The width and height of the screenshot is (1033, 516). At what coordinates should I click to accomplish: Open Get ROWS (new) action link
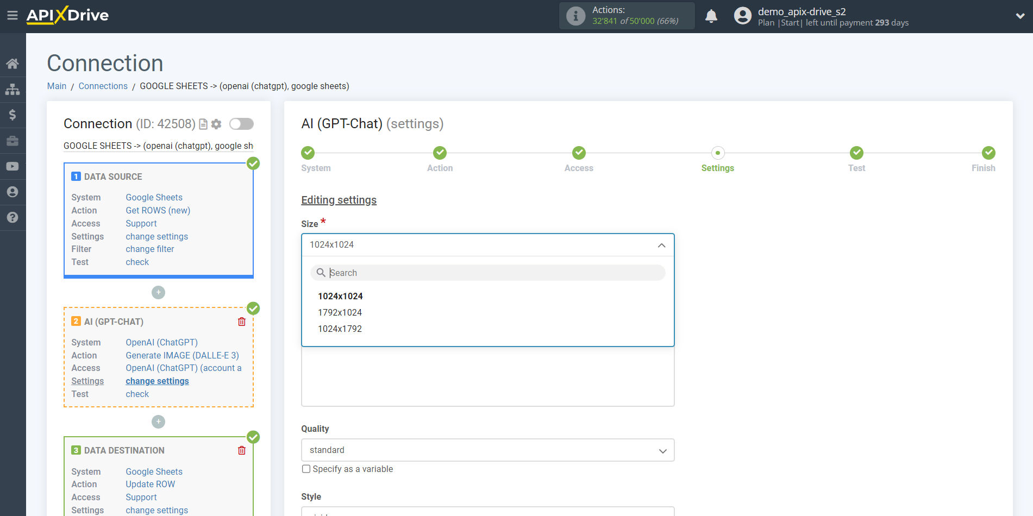click(x=158, y=210)
